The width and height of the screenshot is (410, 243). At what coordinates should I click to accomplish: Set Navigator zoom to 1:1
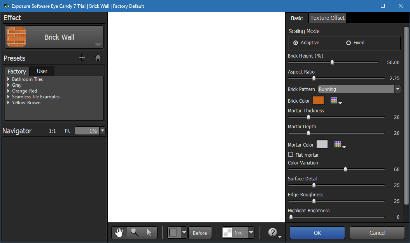tap(52, 131)
